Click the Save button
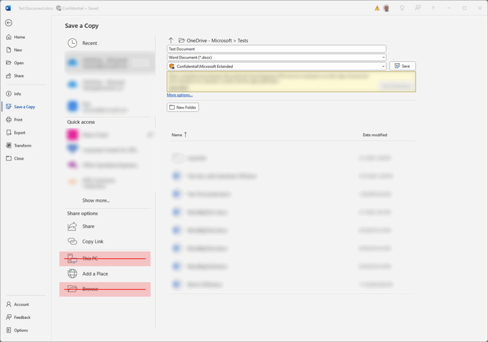The width and height of the screenshot is (488, 342). click(x=402, y=66)
